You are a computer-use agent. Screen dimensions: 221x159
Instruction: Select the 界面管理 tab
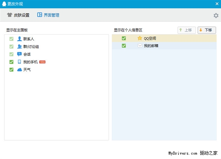(48, 15)
